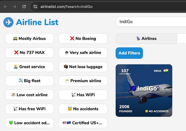
Task: Click the IndiGo round logo on card
Action: [x=134, y=88]
